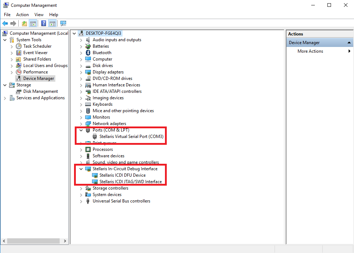
Task: Open the View menu
Action: (x=39, y=15)
